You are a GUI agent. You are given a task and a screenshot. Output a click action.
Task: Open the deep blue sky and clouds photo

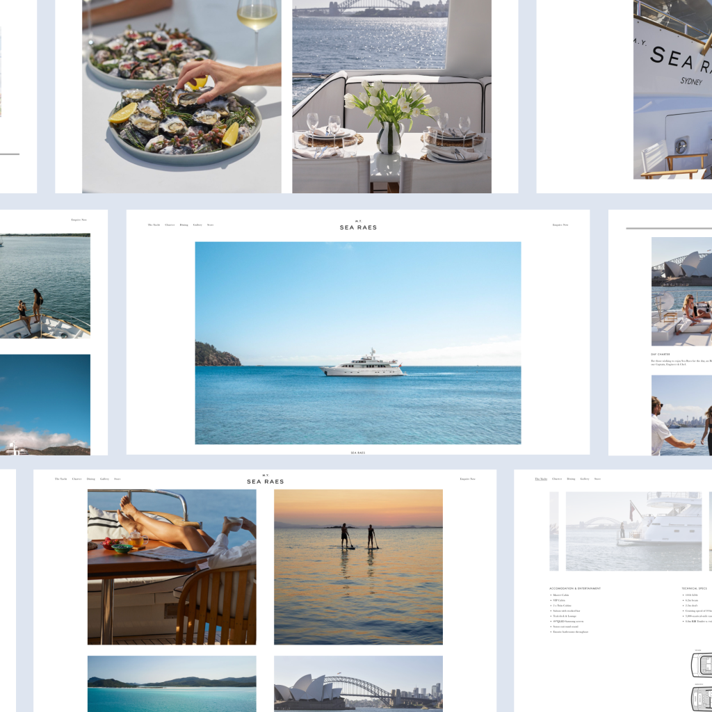45,405
